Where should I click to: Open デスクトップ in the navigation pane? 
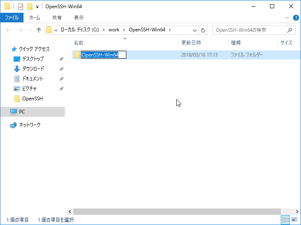[x=33, y=59]
